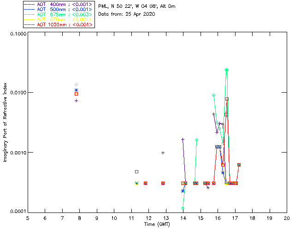Viewport: 295px width, 236px height.
Task: Click the 'Data from: 25 Apr 2020' text
Action: (127, 14)
